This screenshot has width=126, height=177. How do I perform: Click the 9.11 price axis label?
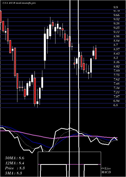[x=116, y=32]
